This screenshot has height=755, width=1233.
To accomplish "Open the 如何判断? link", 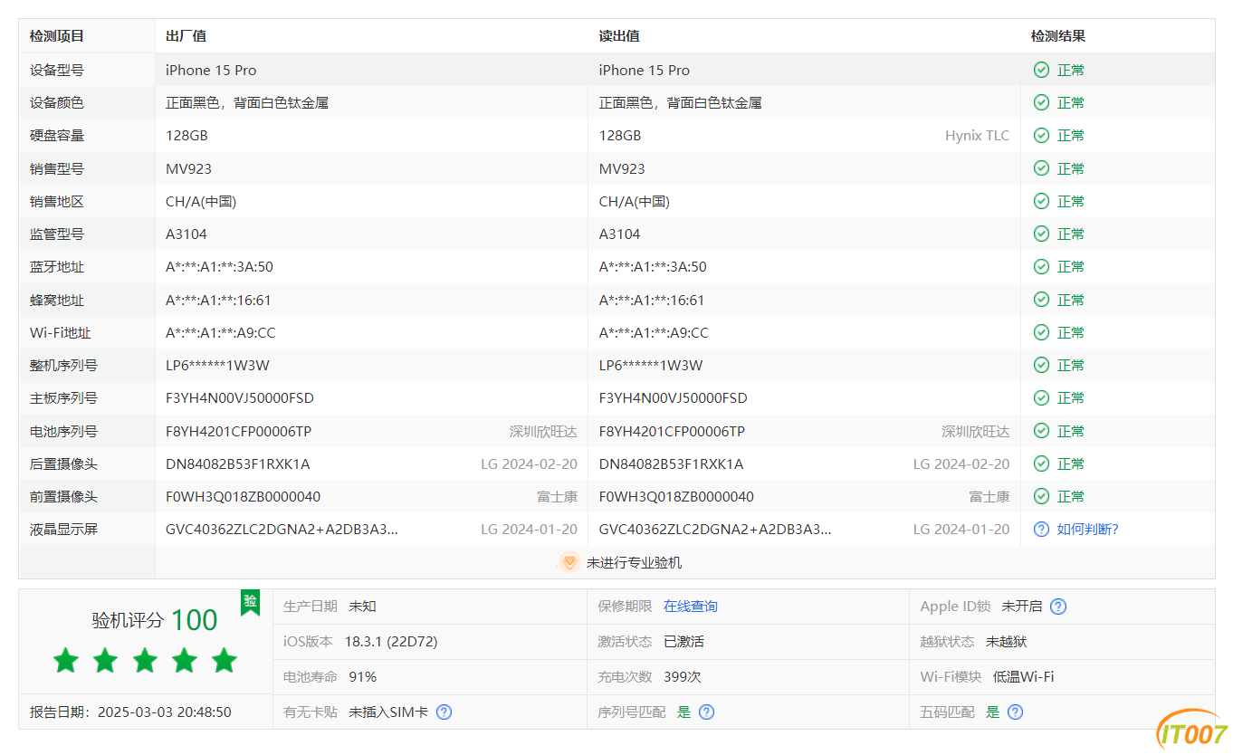I will pos(1087,529).
